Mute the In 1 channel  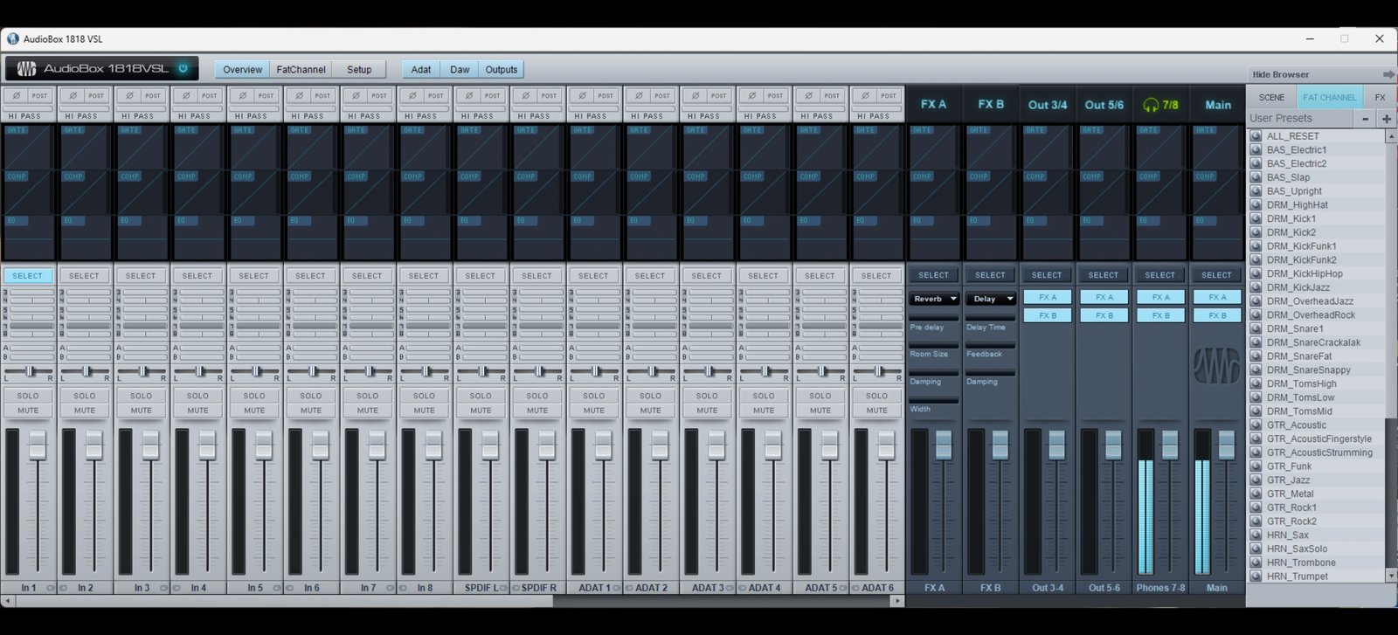pyautogui.click(x=28, y=411)
